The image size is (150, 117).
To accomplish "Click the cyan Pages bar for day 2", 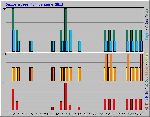I will click(14, 41).
